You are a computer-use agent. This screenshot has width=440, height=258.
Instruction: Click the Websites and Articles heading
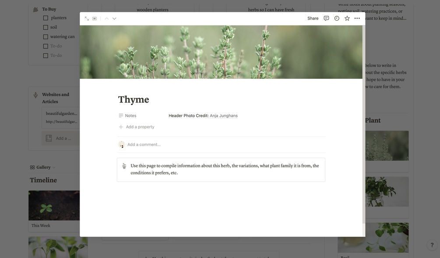(56, 98)
